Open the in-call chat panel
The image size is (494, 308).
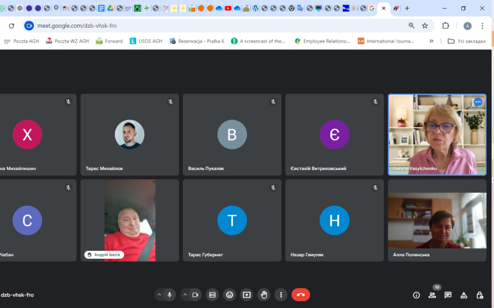[448, 295]
